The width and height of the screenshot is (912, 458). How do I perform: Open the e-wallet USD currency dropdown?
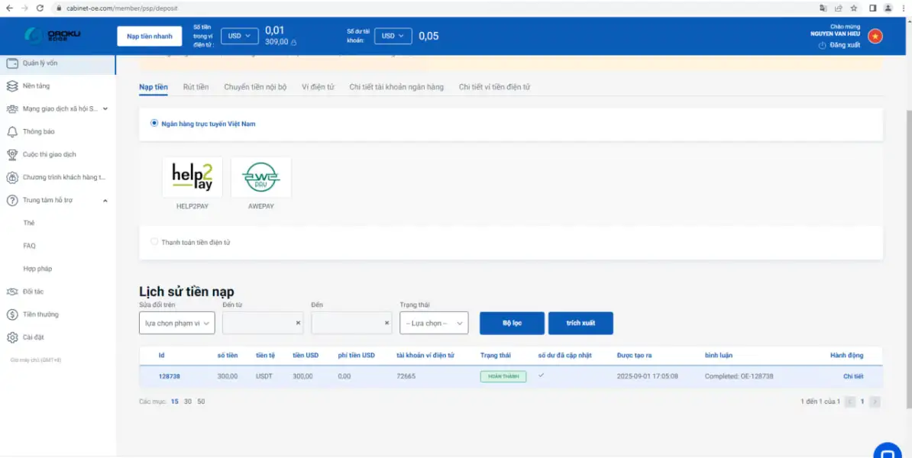[x=239, y=36]
